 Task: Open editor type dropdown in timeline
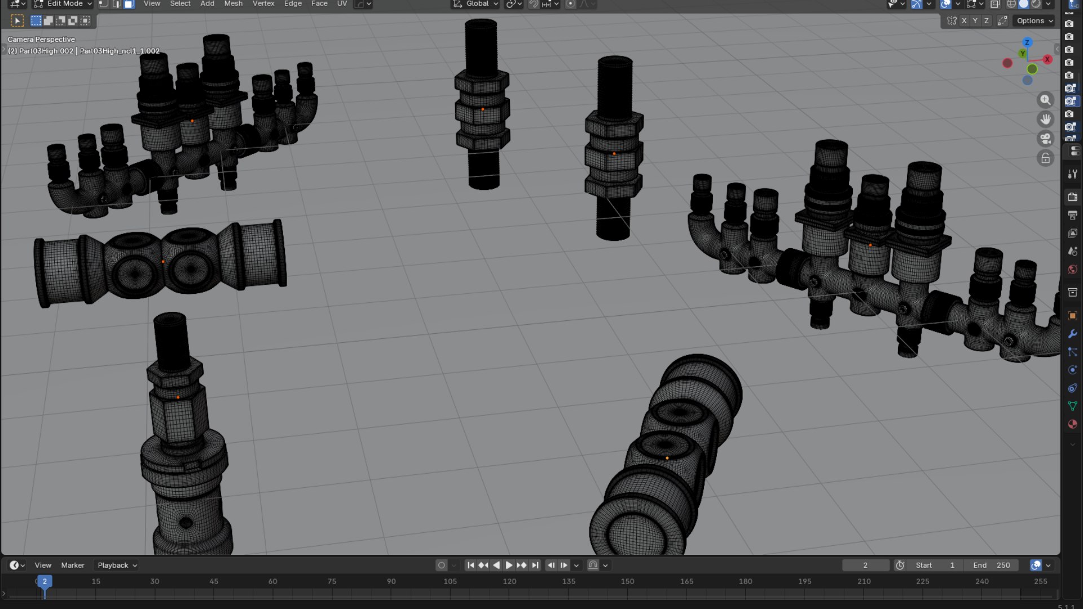(17, 565)
